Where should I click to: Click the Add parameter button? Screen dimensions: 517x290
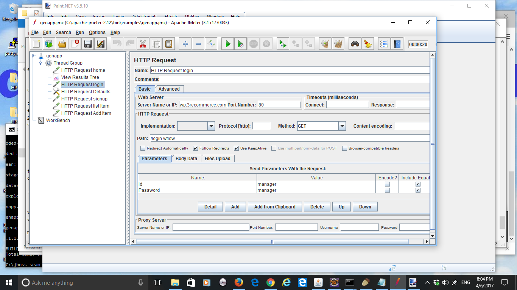point(235,207)
